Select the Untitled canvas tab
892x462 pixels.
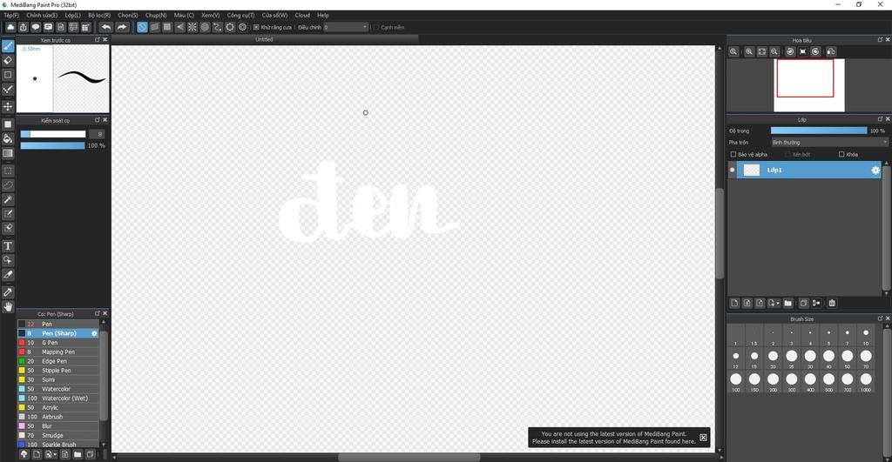[264, 39]
